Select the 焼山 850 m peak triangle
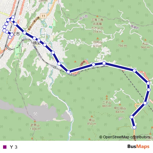Image resolution: width=153 pixels, height=153 pixels. (92, 116)
